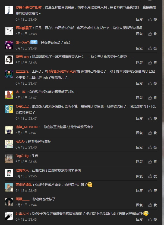Like the comment by 远山大河
Screen dimensions: 164x225
(x=152, y=219)
